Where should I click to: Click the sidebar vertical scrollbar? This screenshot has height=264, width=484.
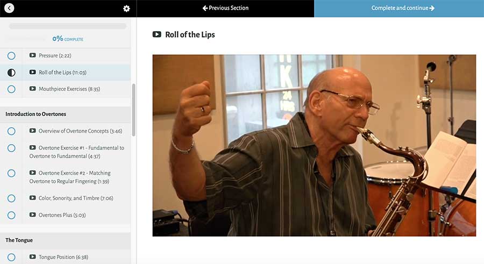(134, 110)
